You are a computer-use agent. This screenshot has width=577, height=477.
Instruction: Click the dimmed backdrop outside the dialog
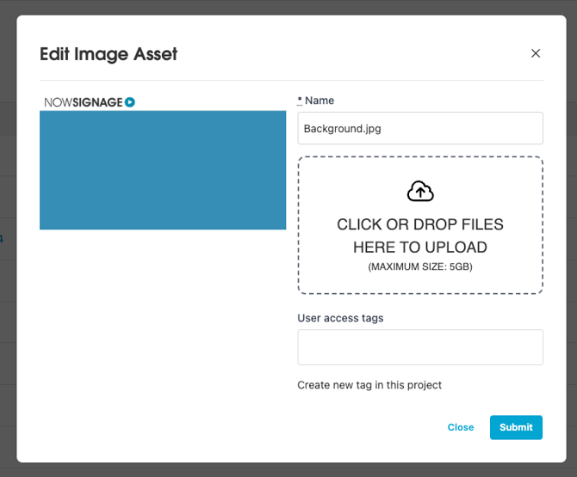(7, 258)
